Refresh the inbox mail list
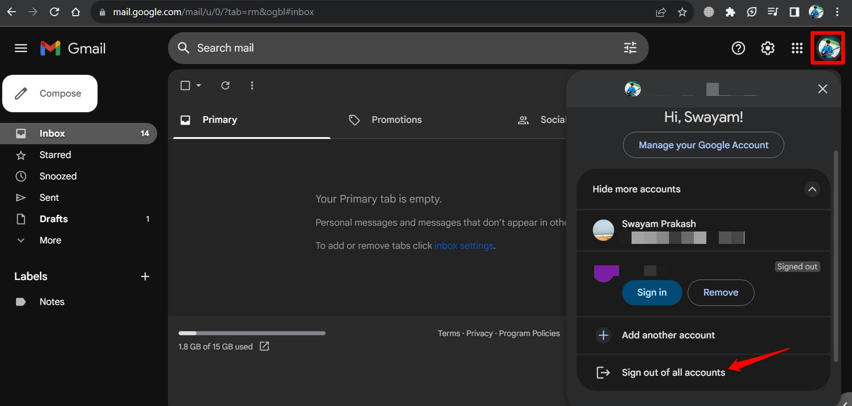 tap(225, 85)
